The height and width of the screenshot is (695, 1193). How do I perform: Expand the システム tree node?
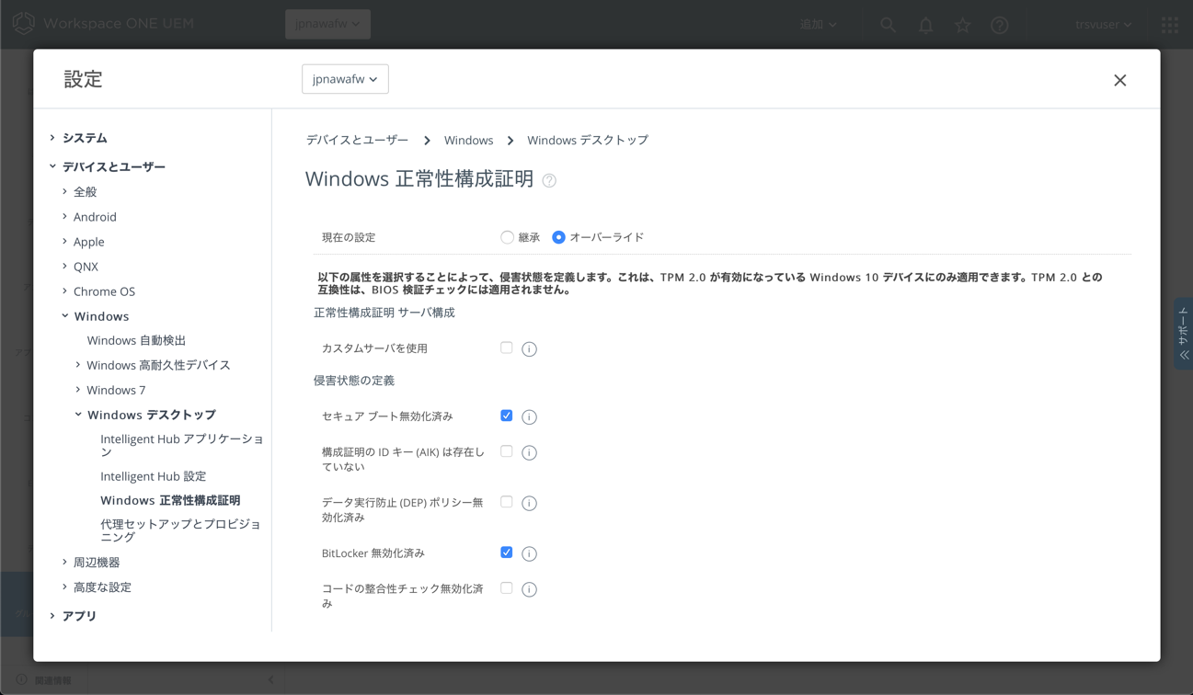tap(52, 138)
